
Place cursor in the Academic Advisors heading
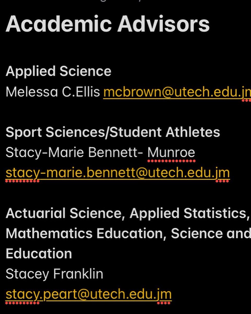pyautogui.click(x=107, y=24)
